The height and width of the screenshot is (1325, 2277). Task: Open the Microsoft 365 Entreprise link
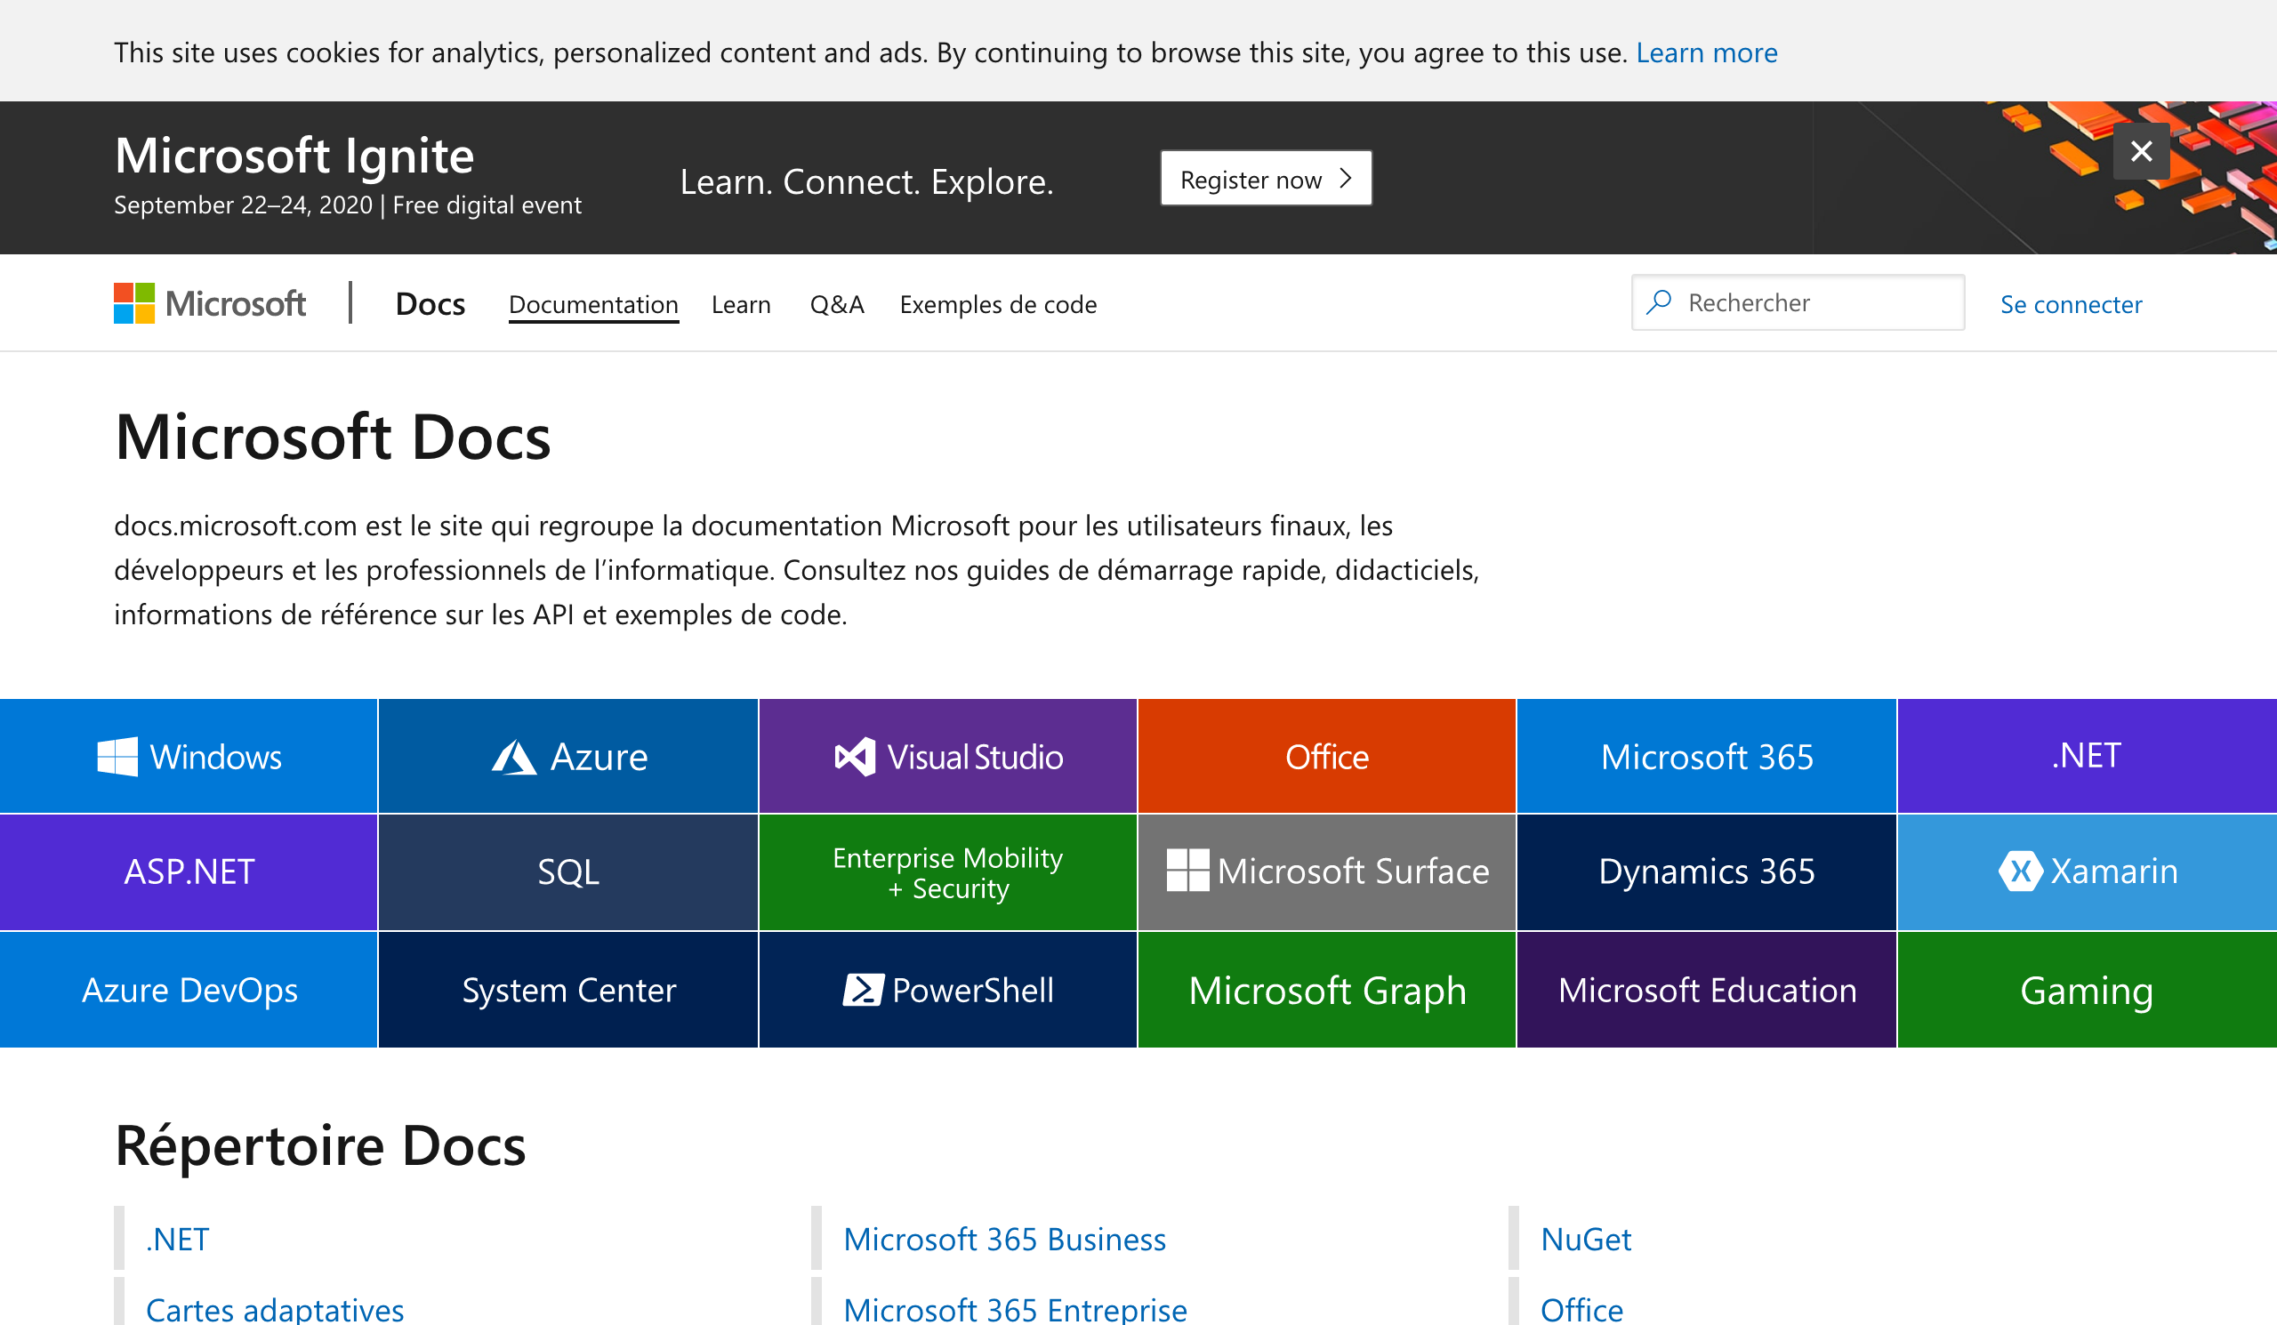[x=1015, y=1310]
